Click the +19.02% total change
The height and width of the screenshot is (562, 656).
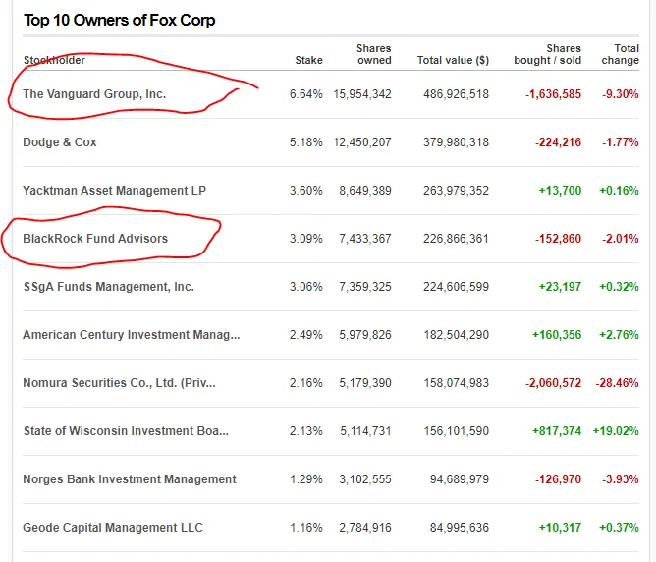pos(616,431)
